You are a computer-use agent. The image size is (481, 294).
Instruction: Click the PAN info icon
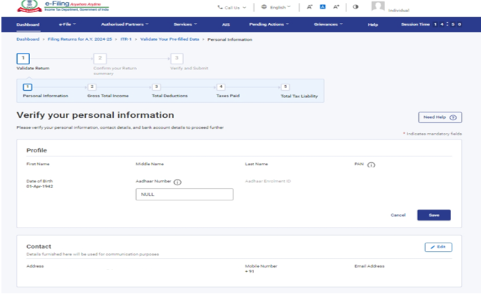[x=372, y=165]
